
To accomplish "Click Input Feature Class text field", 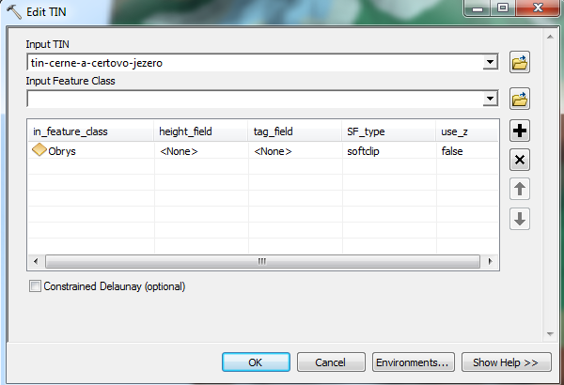I will [255, 99].
